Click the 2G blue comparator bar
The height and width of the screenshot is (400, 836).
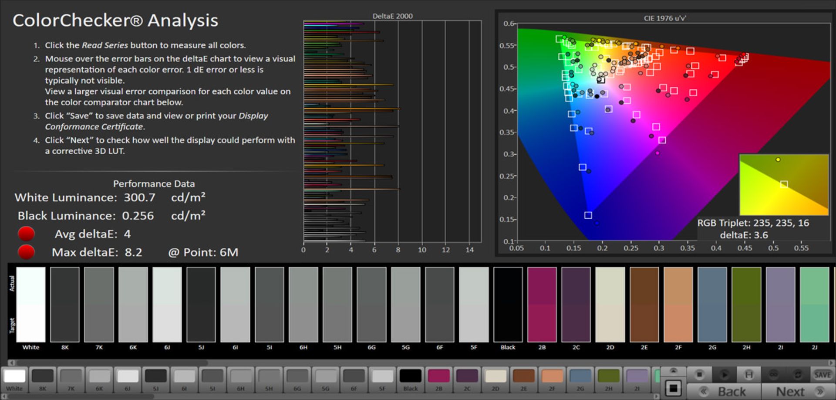pyautogui.click(x=712, y=305)
